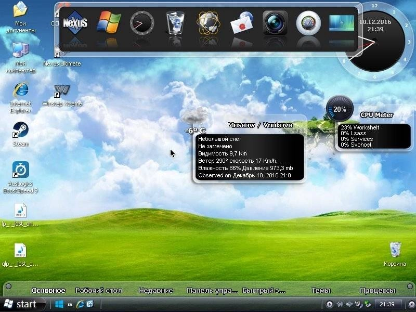Click the CPU Meter 20% gauge
Image resolution: width=416 pixels, height=312 pixels.
pos(340,109)
